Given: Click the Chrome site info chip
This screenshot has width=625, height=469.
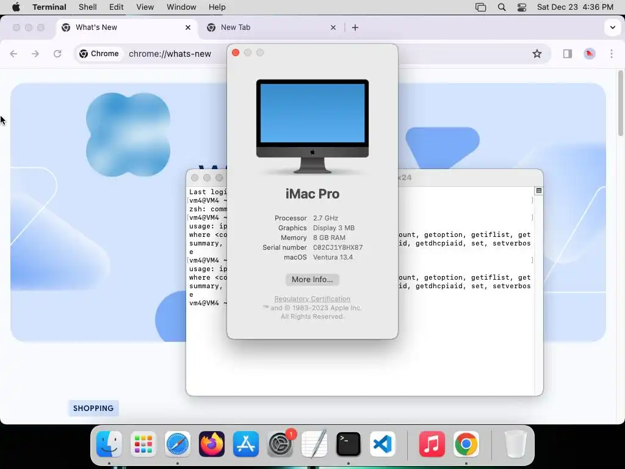Looking at the screenshot, I should 99,54.
